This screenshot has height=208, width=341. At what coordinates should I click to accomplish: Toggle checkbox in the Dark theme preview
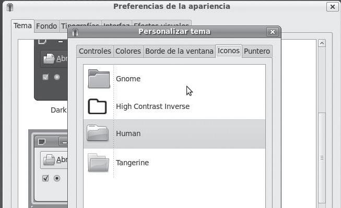pos(45,77)
